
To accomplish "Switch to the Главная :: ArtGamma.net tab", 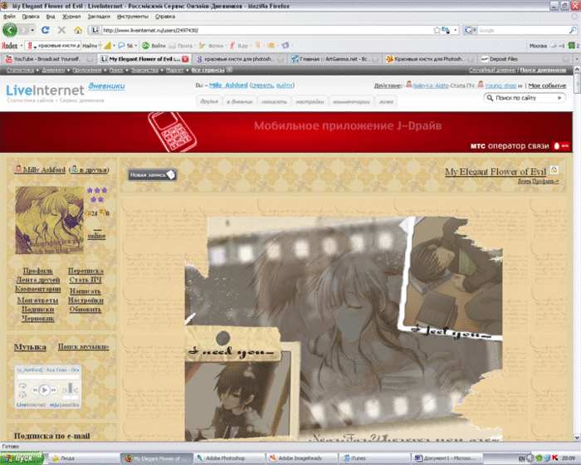I will point(334,59).
